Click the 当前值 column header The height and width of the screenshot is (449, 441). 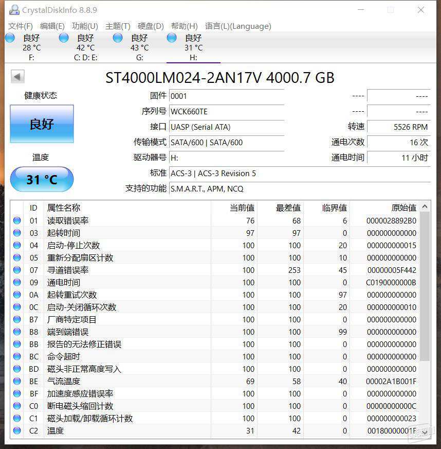pyautogui.click(x=234, y=208)
